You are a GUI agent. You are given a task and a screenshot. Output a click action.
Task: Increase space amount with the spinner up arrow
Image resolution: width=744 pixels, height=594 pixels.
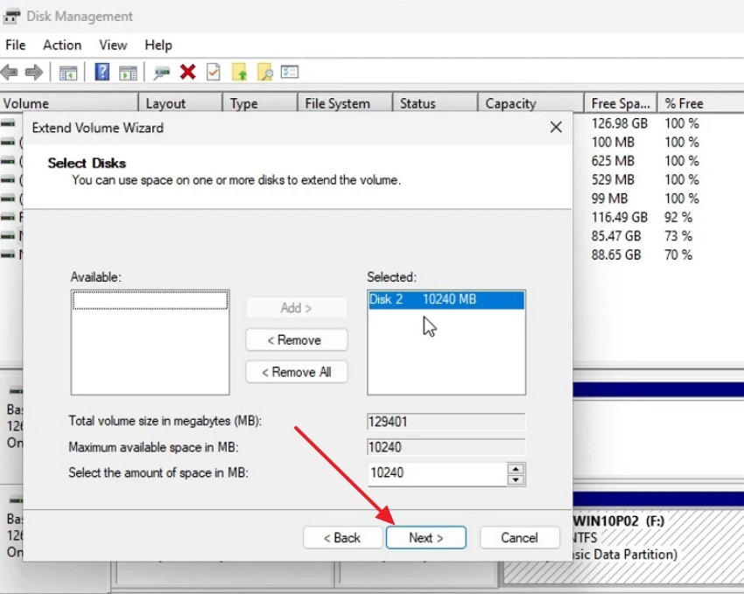(x=517, y=470)
